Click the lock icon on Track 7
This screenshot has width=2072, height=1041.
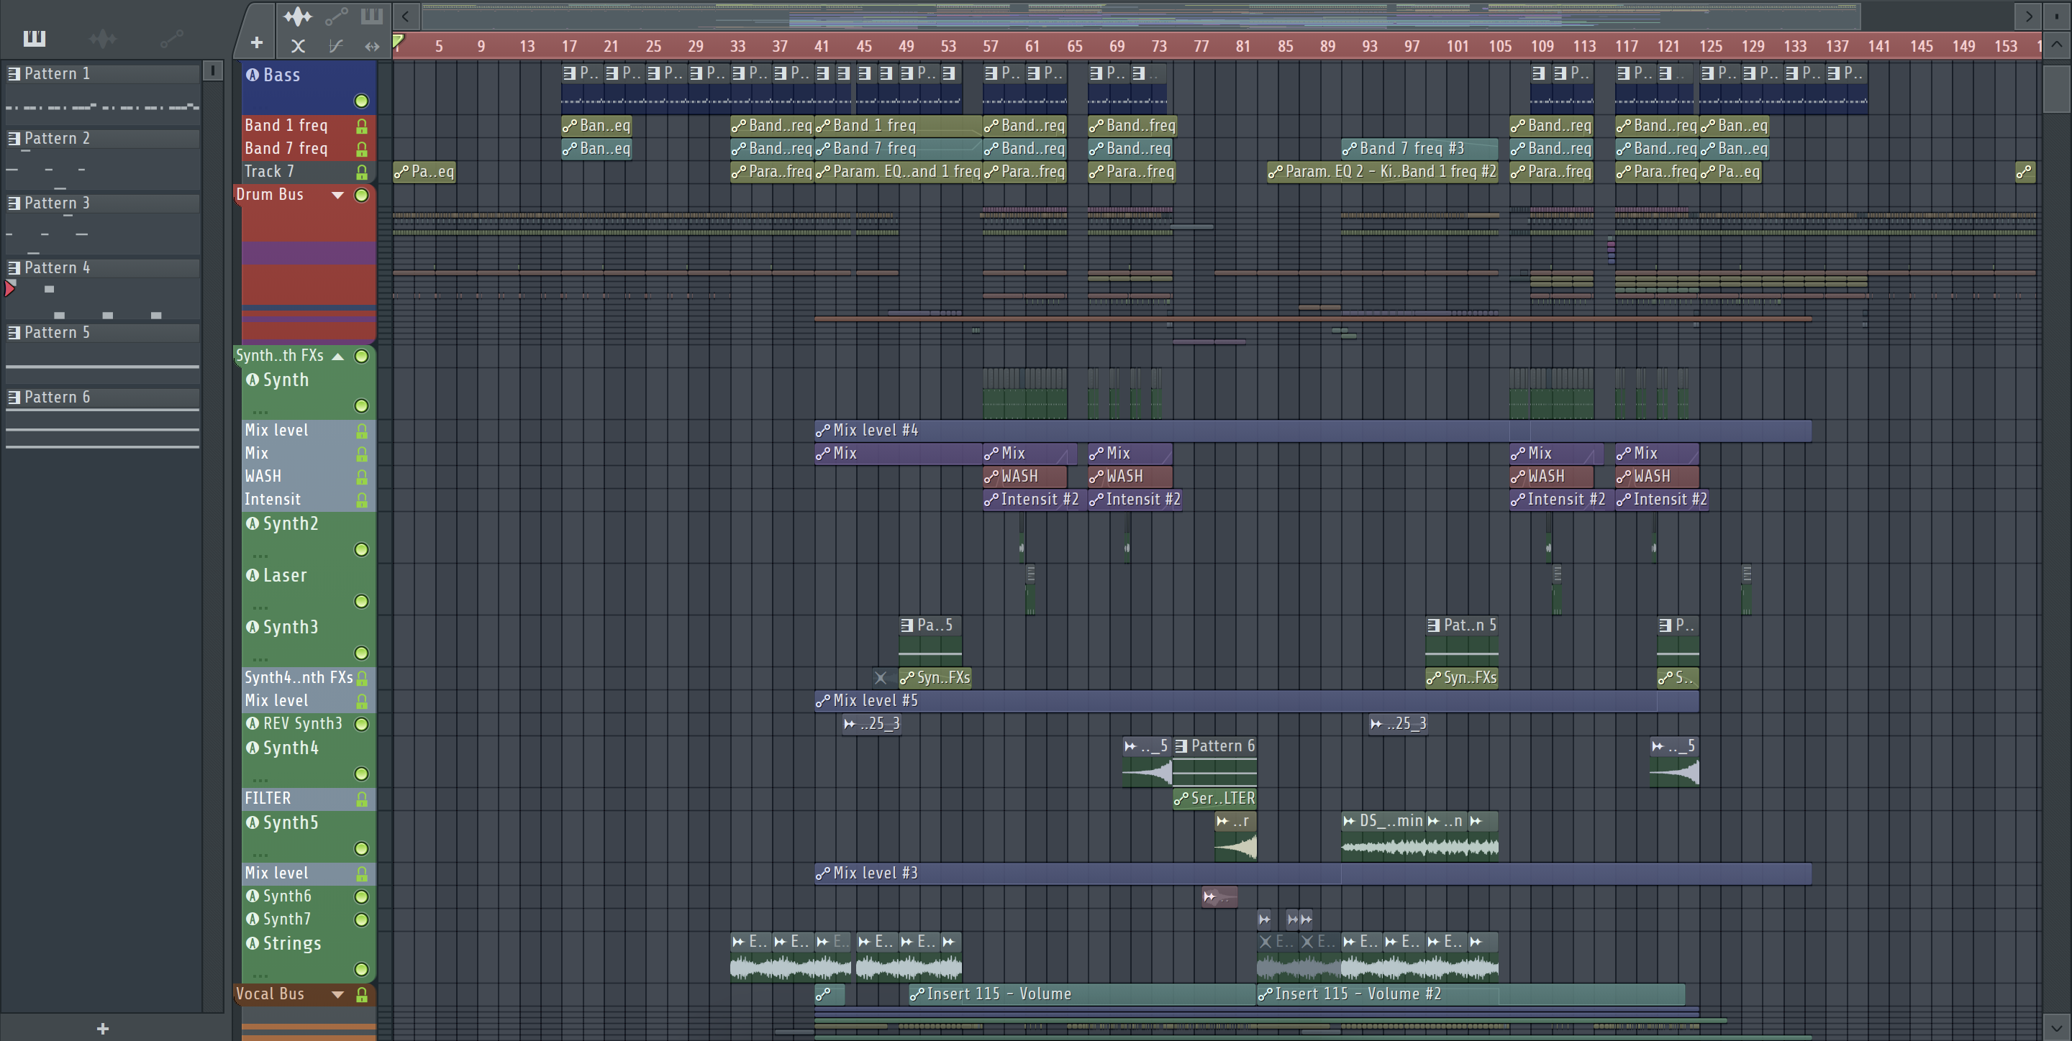click(x=362, y=172)
